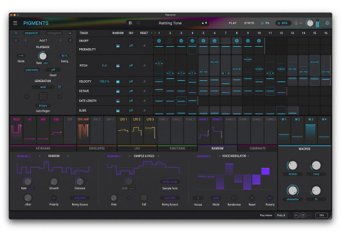Open the settings gear in the top bar
The image size is (341, 238).
point(327,23)
